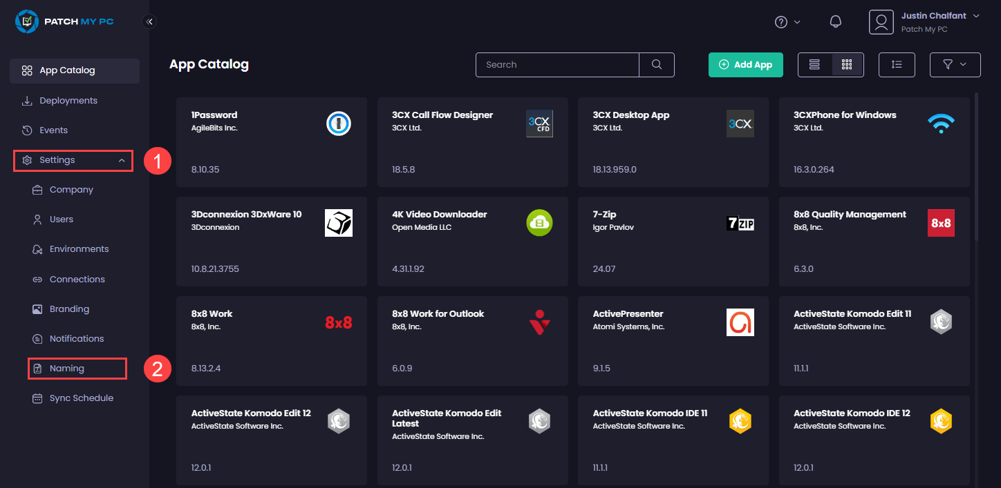
Task: Open Users settings
Action: click(x=62, y=219)
